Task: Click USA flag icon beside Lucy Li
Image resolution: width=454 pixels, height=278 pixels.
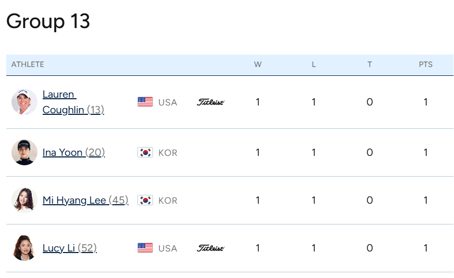Action: tap(145, 248)
